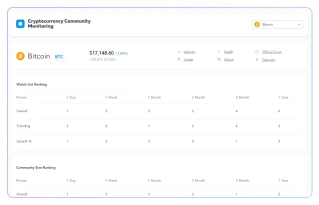The height and width of the screenshot is (205, 319).
Task: Click the Community Size Ranking section heading
Action: [36, 167]
